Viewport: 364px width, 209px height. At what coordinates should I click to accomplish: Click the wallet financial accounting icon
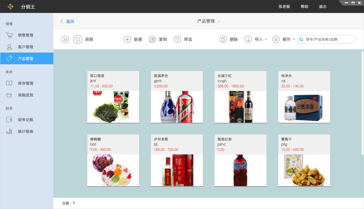click(9, 120)
